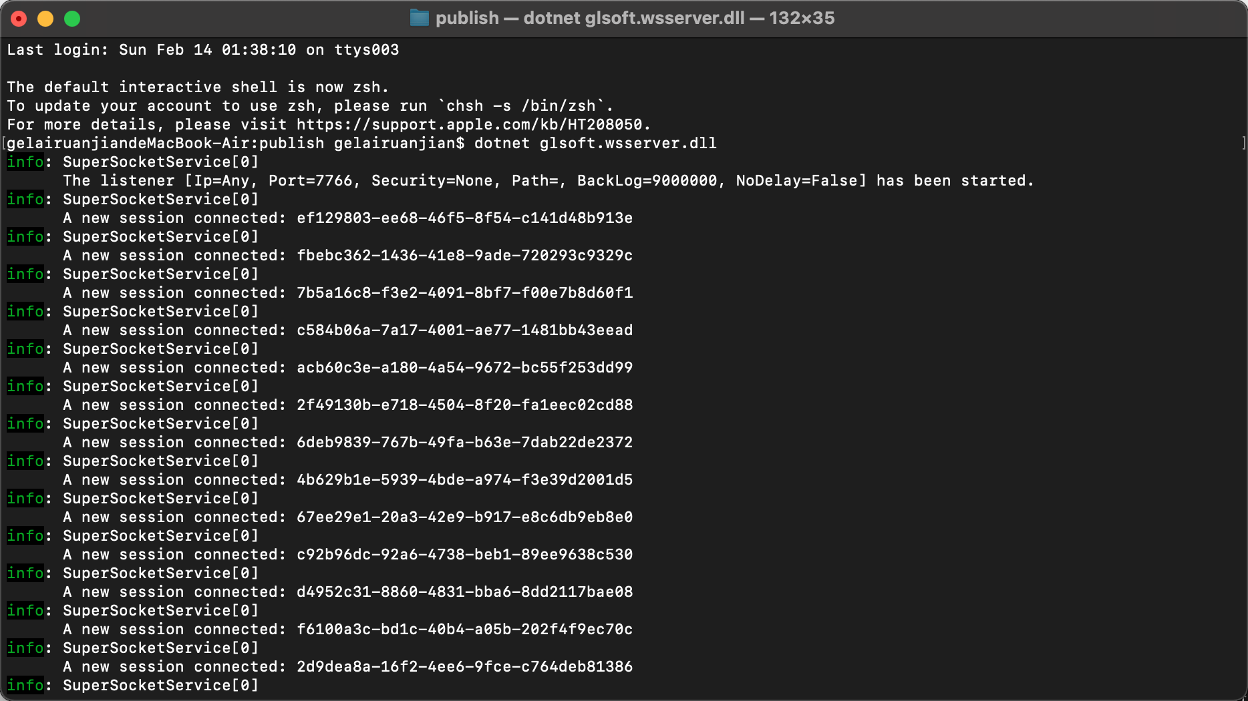
Task: Click the info label above session acb60c3e
Action: (25, 348)
